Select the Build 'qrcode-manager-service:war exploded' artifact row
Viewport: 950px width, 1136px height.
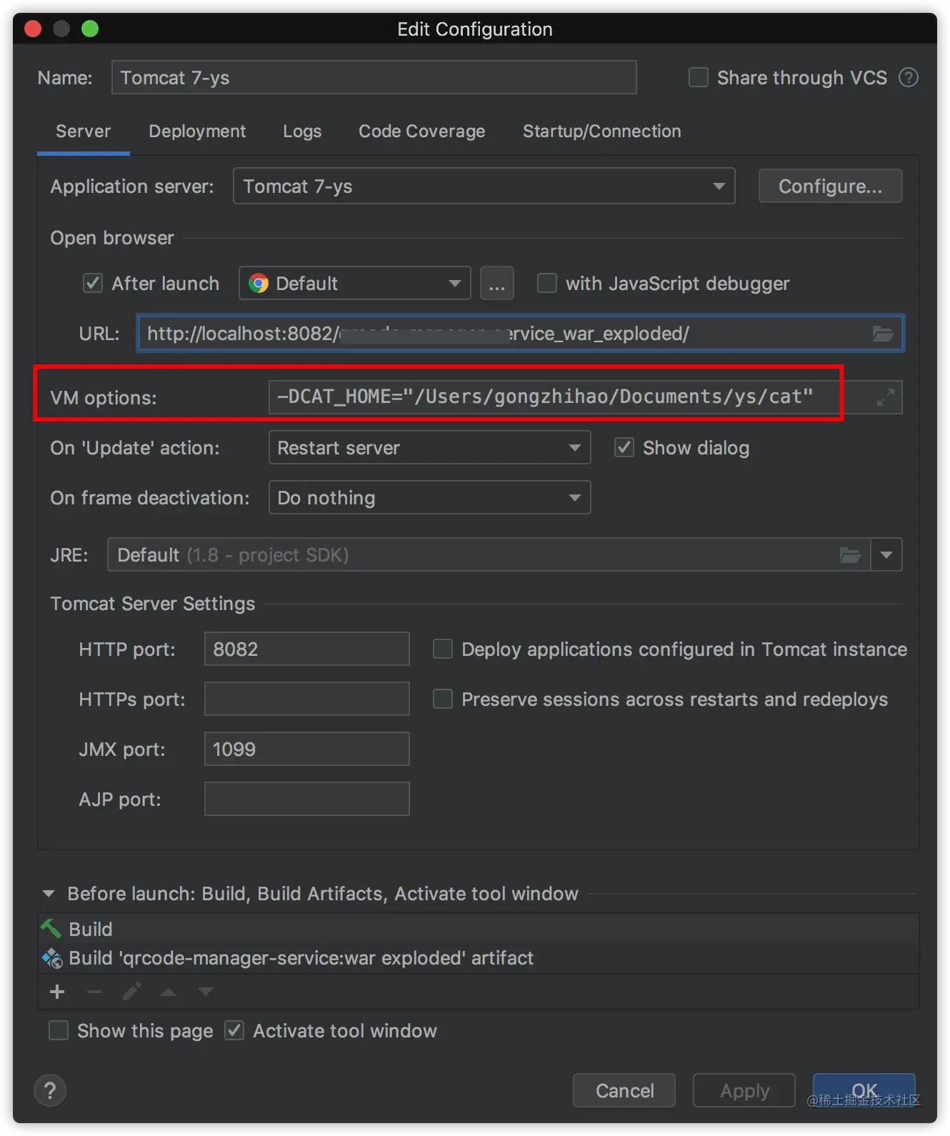coord(478,958)
